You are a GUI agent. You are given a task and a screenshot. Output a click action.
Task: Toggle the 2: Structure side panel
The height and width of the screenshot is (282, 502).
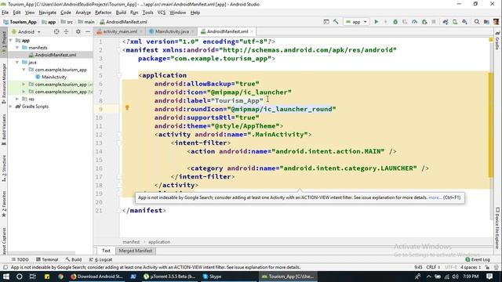[x=4, y=168]
